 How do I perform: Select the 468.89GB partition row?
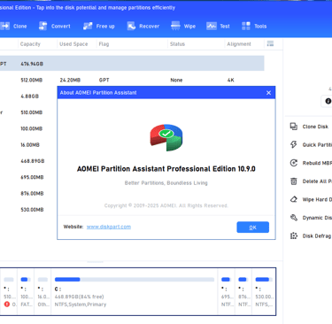pos(33,161)
